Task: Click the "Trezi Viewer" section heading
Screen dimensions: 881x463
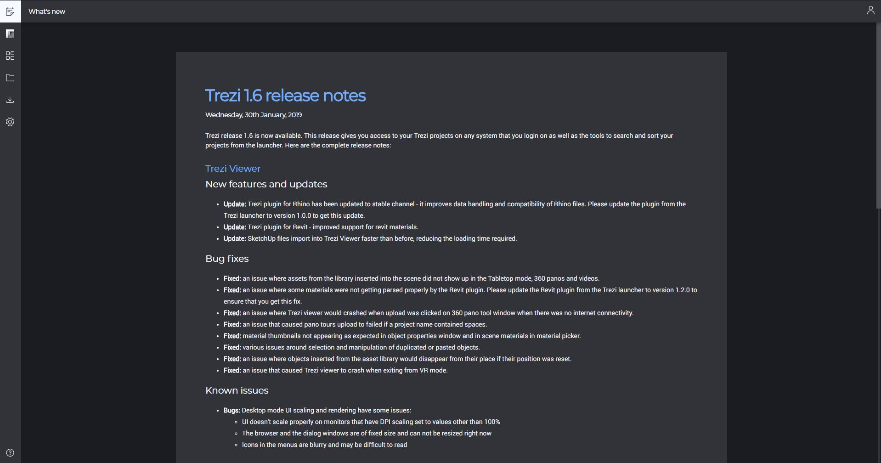Action: click(x=233, y=169)
